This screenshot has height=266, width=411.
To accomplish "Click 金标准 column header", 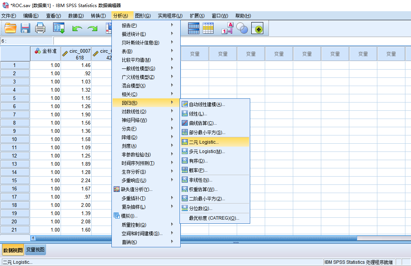I will pos(46,54).
